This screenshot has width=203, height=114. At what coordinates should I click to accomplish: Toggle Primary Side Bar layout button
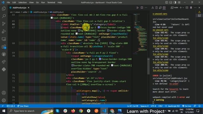167,2
